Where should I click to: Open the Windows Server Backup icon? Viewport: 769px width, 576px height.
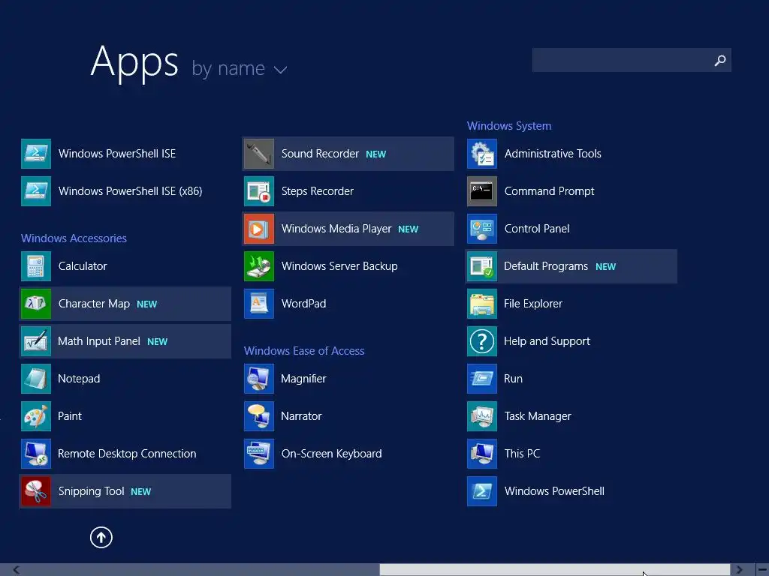259,266
